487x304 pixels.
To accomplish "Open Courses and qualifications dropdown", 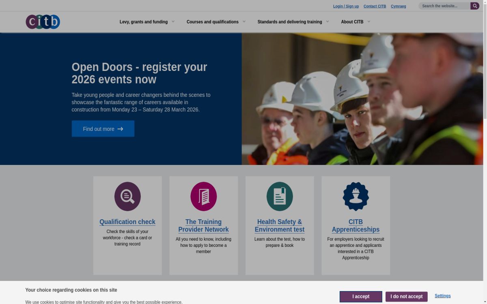I will tap(216, 22).
